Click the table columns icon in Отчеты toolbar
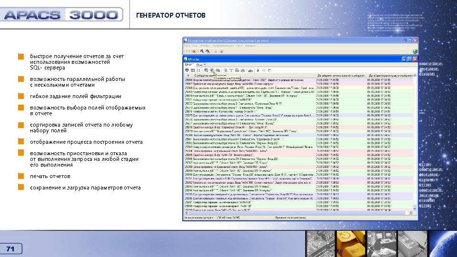The width and height of the screenshot is (457, 257). 193,70
